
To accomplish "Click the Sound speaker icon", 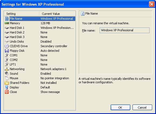I will 7,74.
